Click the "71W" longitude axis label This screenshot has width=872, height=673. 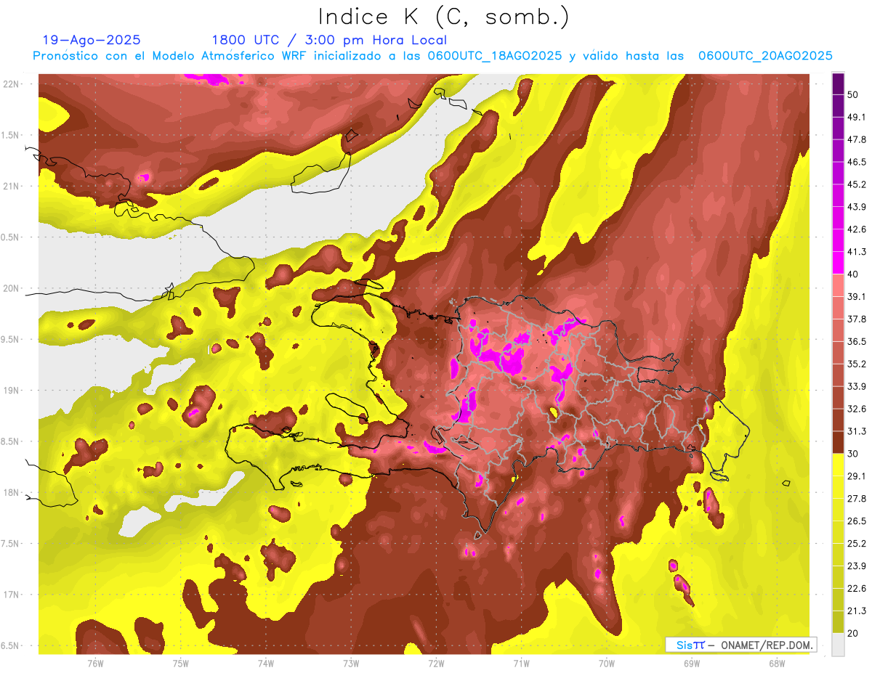point(521,664)
